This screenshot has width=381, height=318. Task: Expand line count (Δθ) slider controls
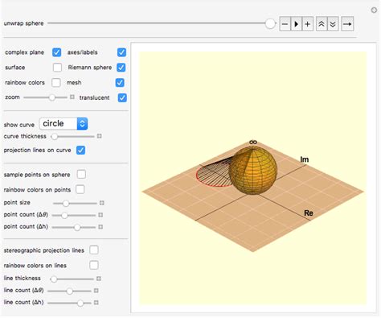96,291
